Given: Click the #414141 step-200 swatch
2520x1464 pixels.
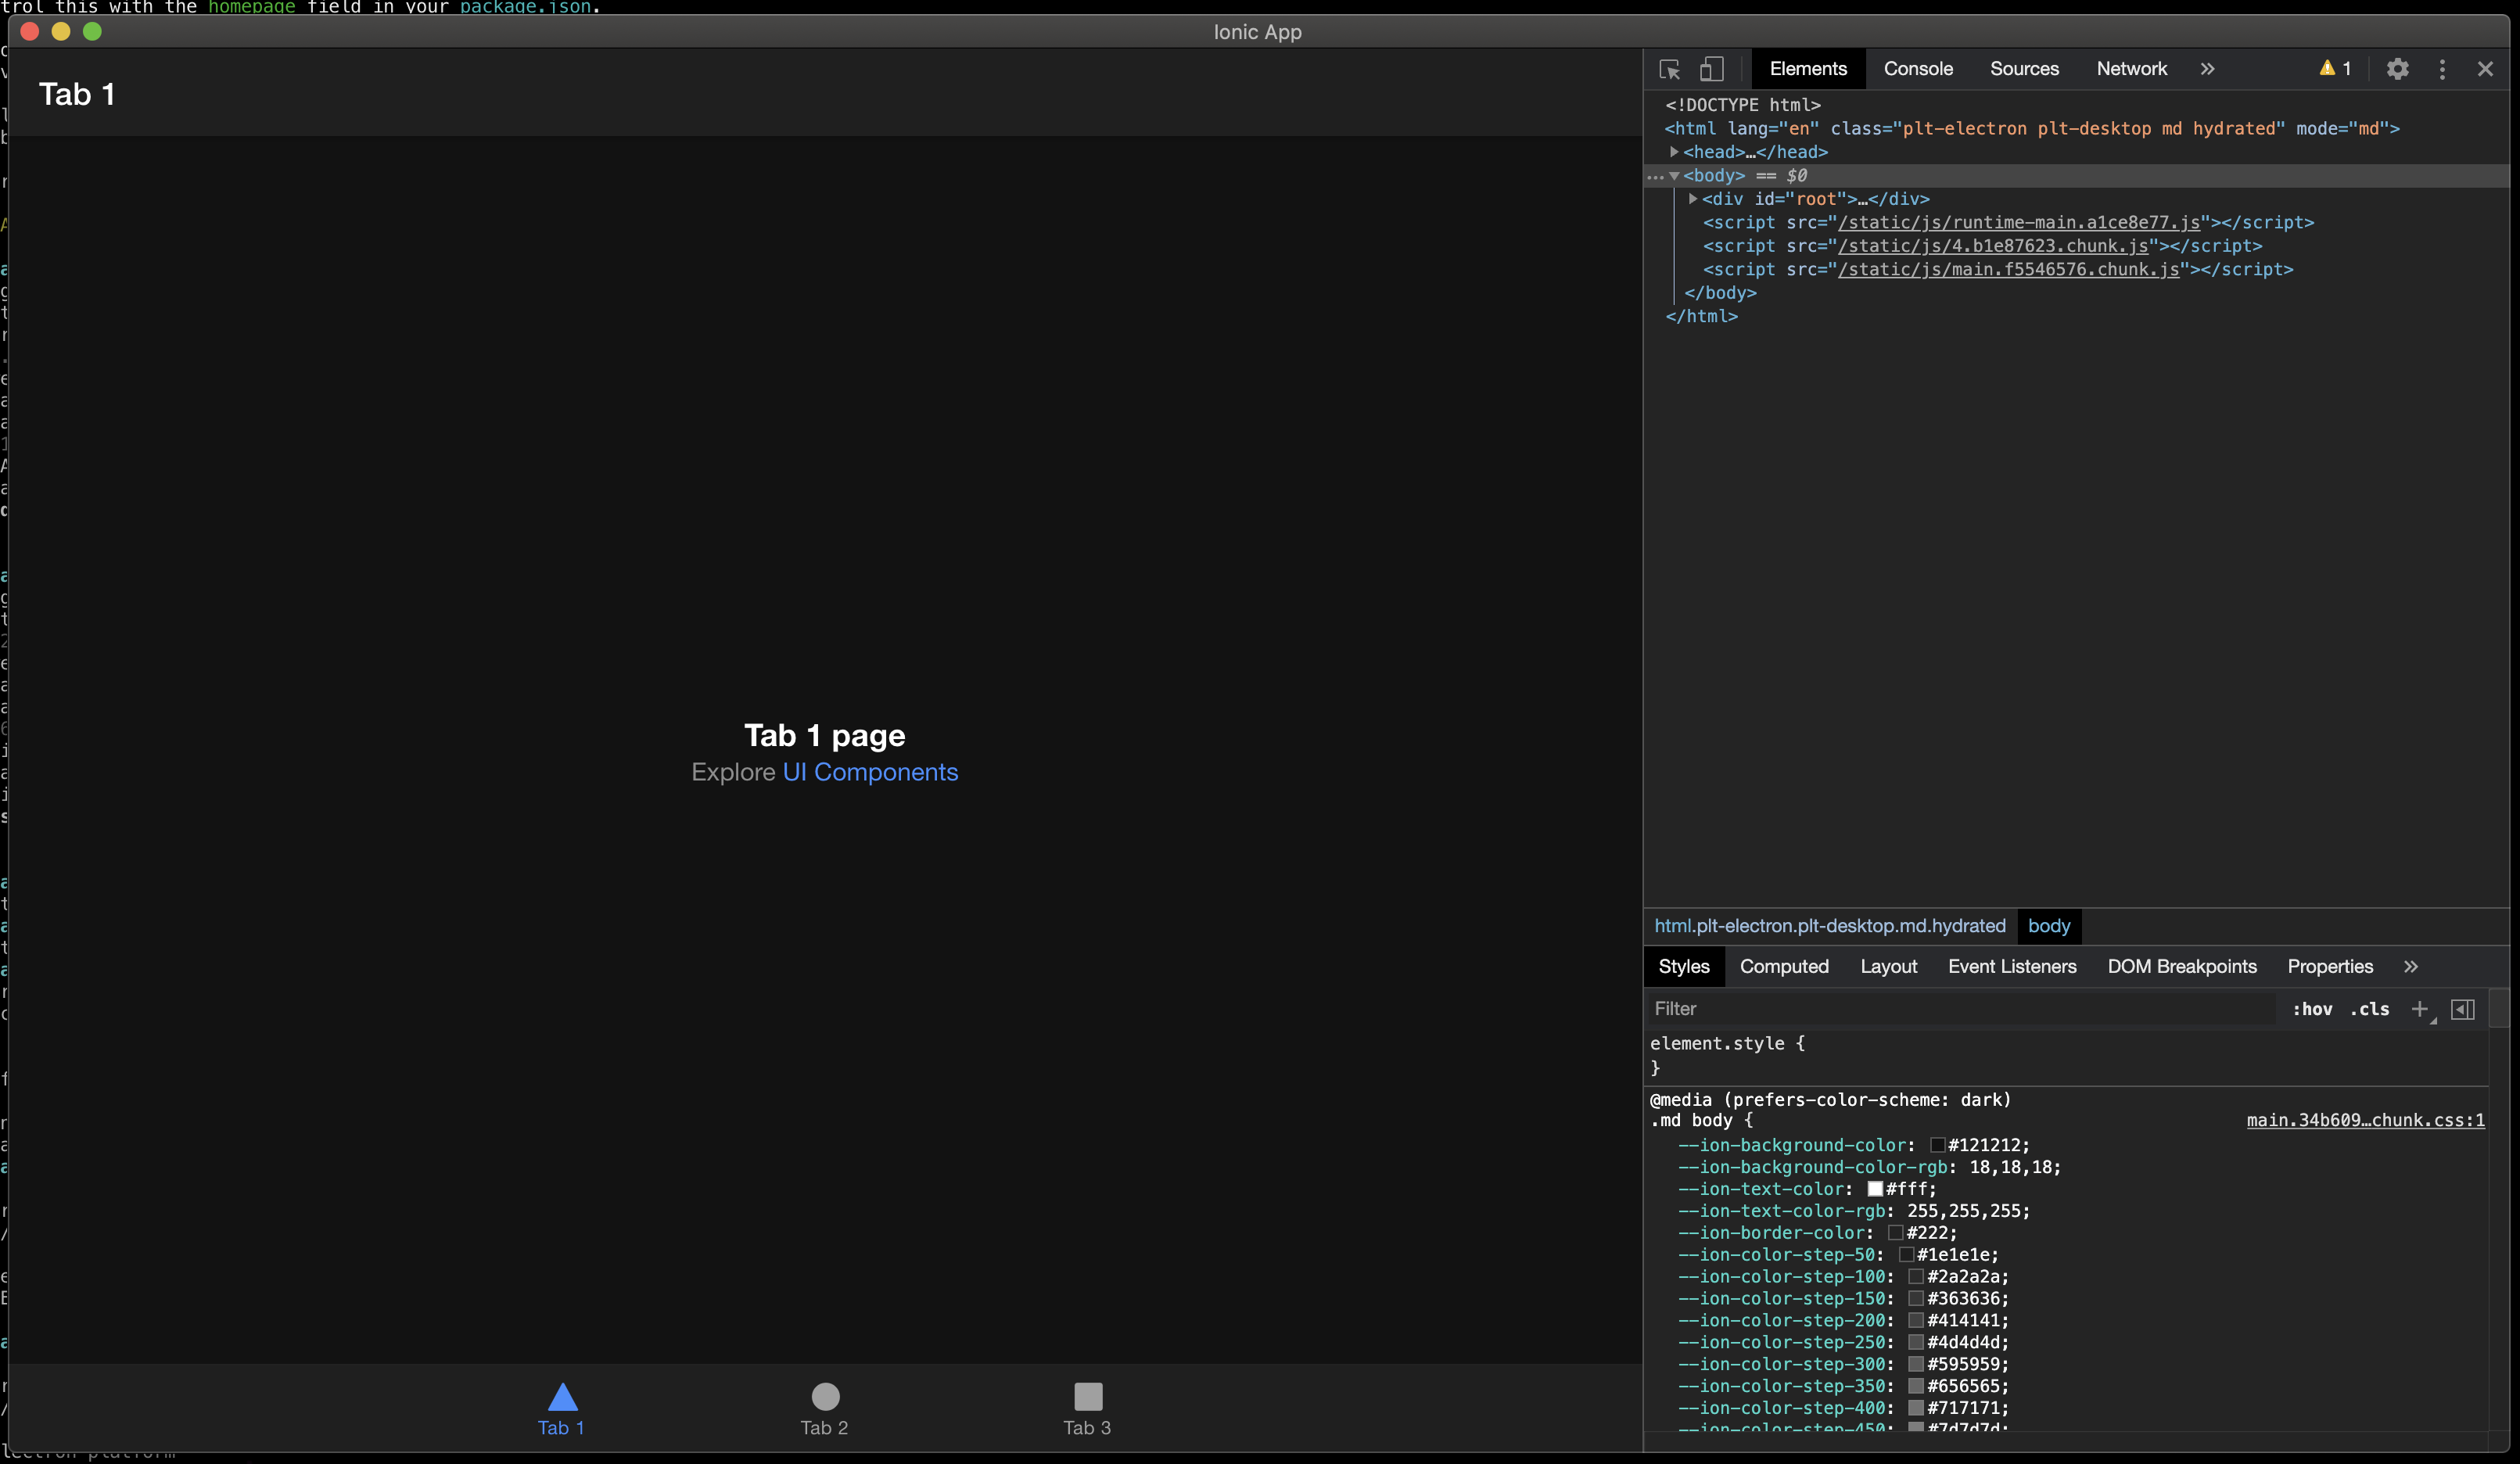Looking at the screenshot, I should tap(1916, 1321).
